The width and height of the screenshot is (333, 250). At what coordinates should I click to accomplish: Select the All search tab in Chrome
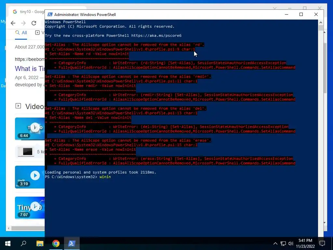(21, 33)
